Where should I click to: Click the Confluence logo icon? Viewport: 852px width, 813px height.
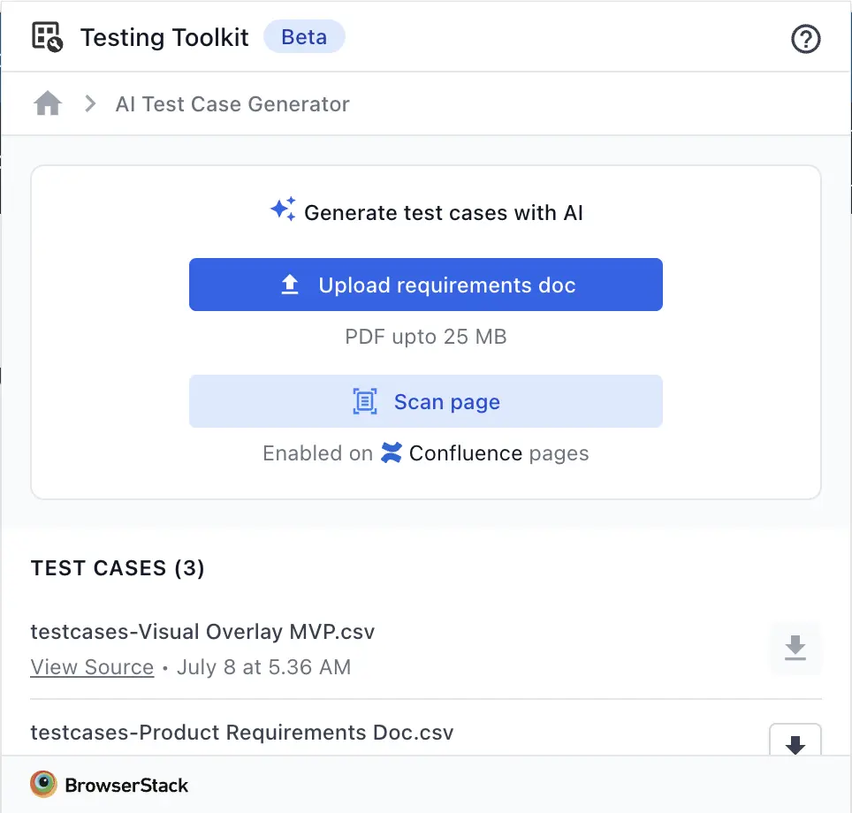[x=392, y=452]
